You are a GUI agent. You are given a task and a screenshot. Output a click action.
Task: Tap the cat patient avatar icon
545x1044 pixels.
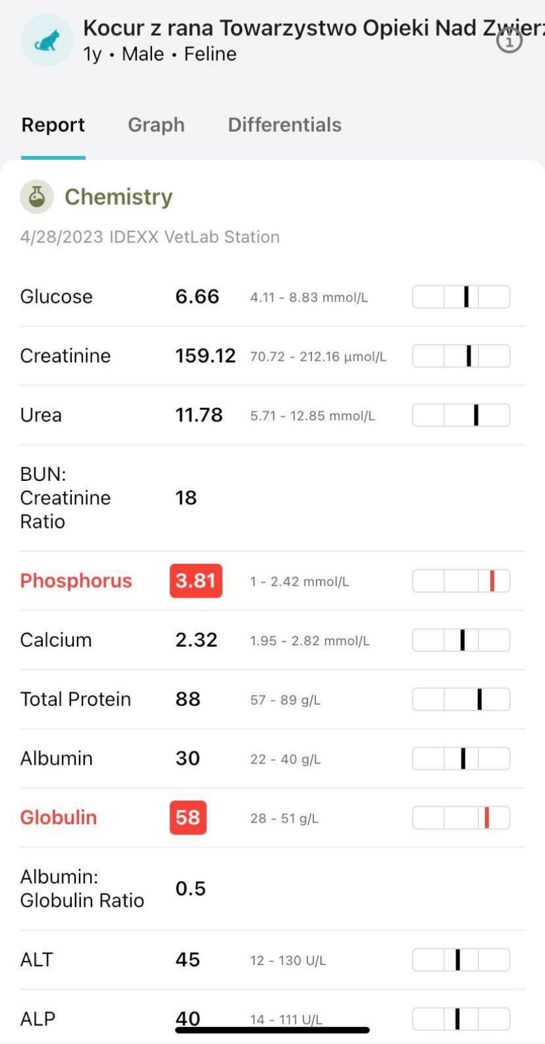(47, 40)
